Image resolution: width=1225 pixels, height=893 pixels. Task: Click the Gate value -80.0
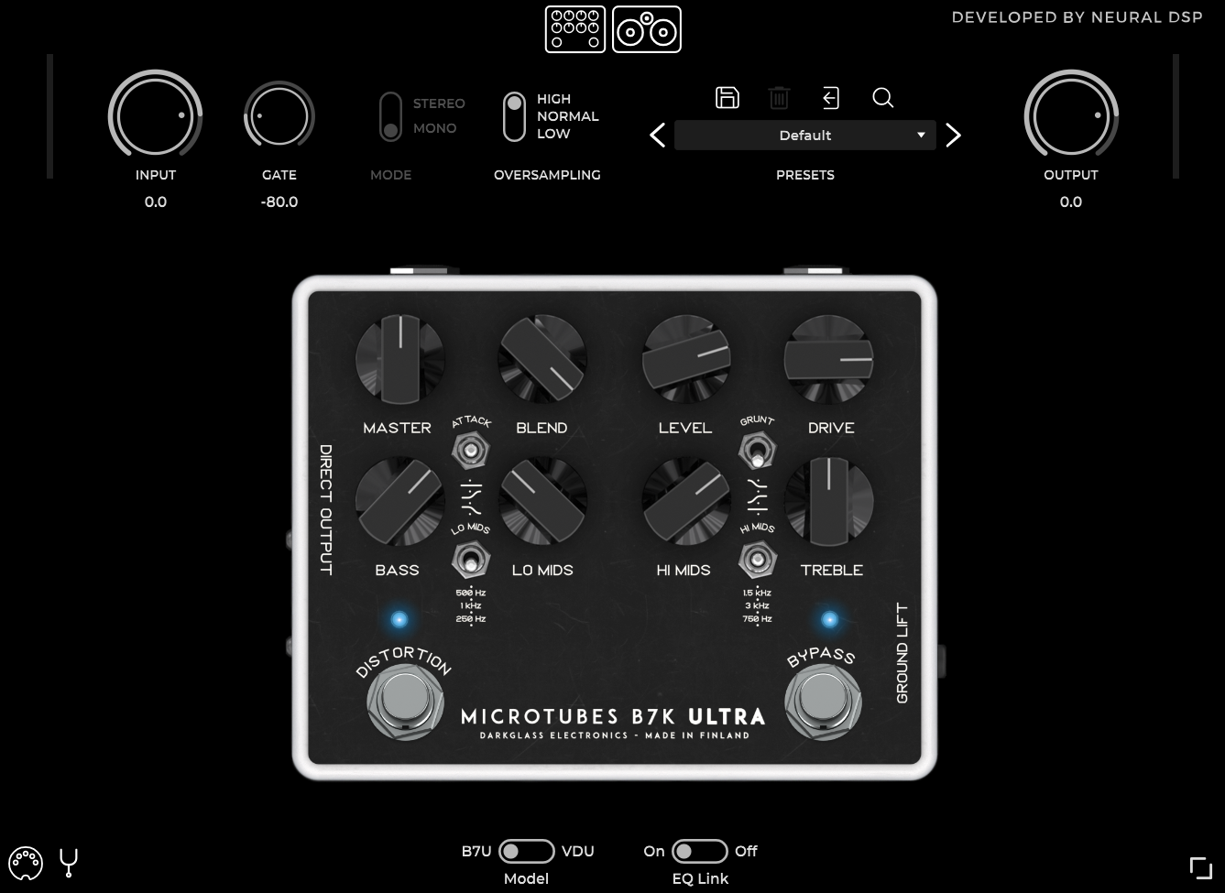[279, 201]
